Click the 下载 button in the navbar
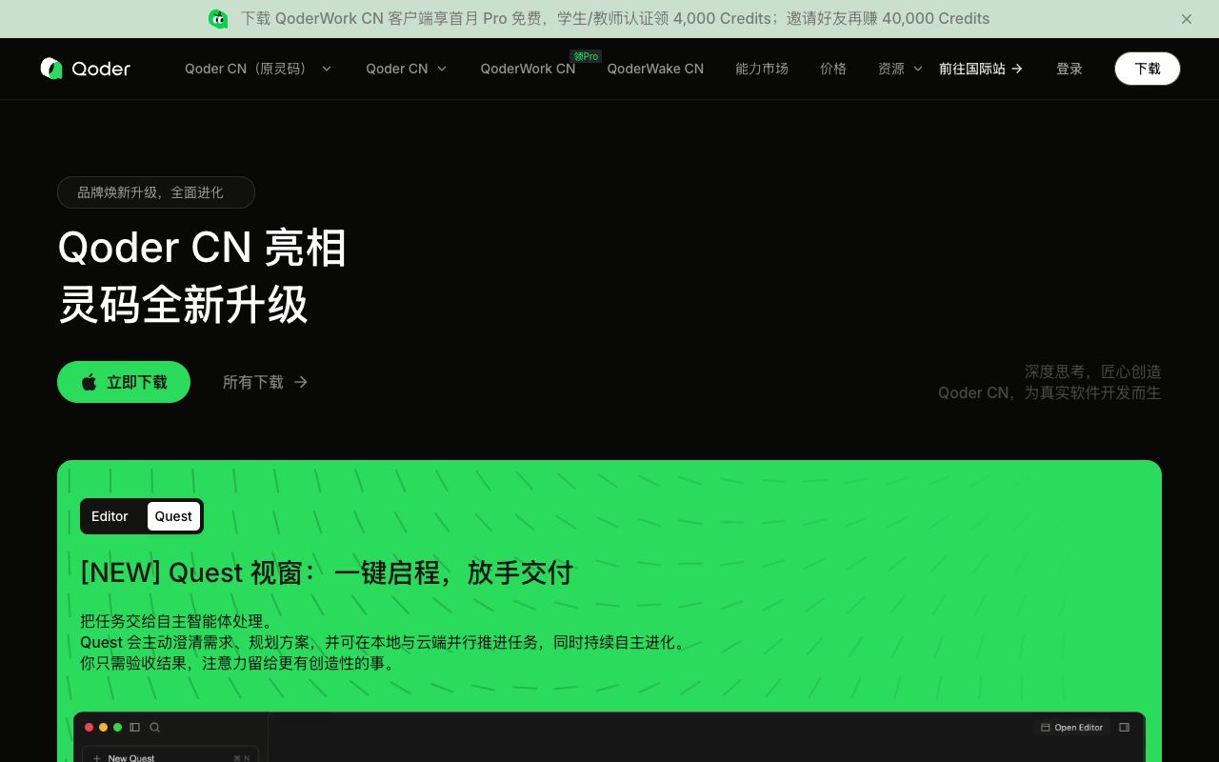This screenshot has width=1219, height=762. [1148, 69]
